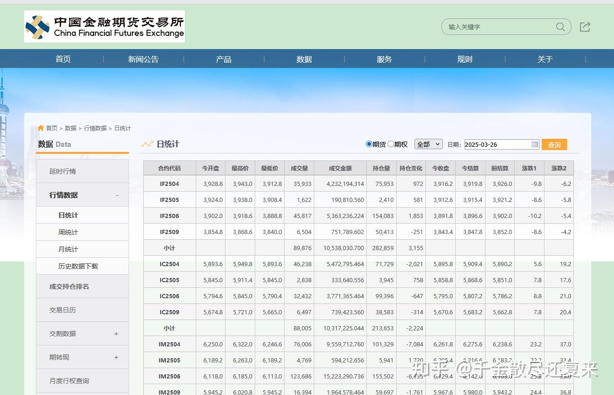Screen dimensions: 614x395
Task: Click the 最高价 column header
Action: pyautogui.click(x=240, y=168)
